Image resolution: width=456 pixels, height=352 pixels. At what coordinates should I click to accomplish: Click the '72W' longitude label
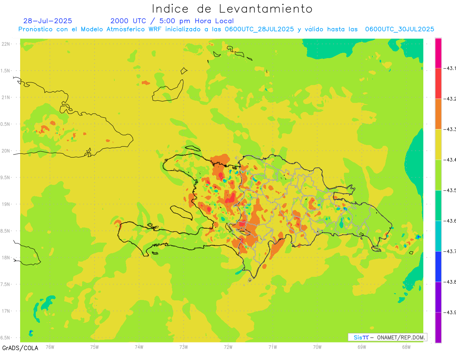coord(228,347)
